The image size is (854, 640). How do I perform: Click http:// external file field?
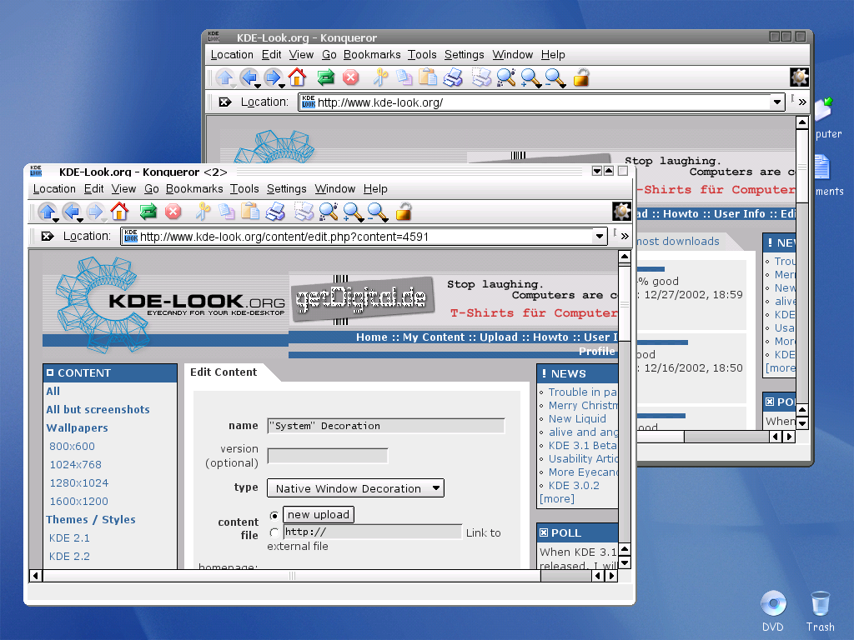click(373, 532)
